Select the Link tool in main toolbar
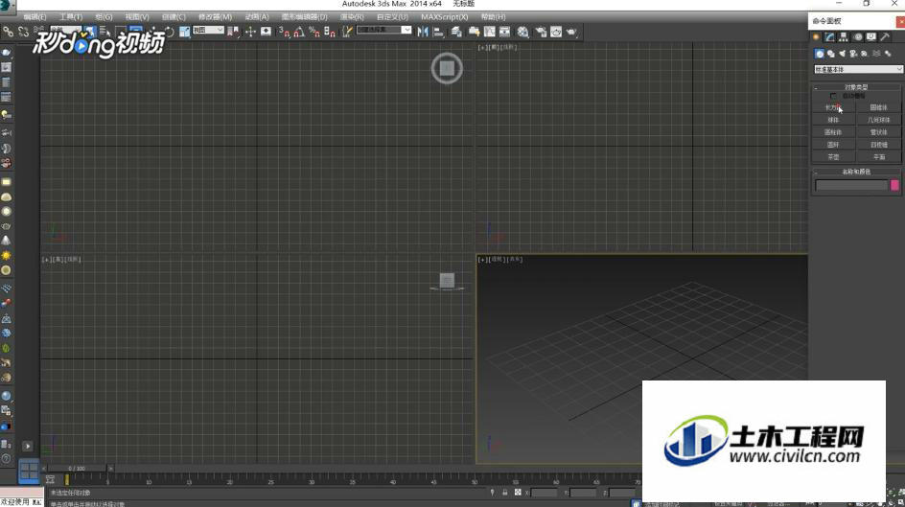The image size is (905, 507). tap(8, 31)
